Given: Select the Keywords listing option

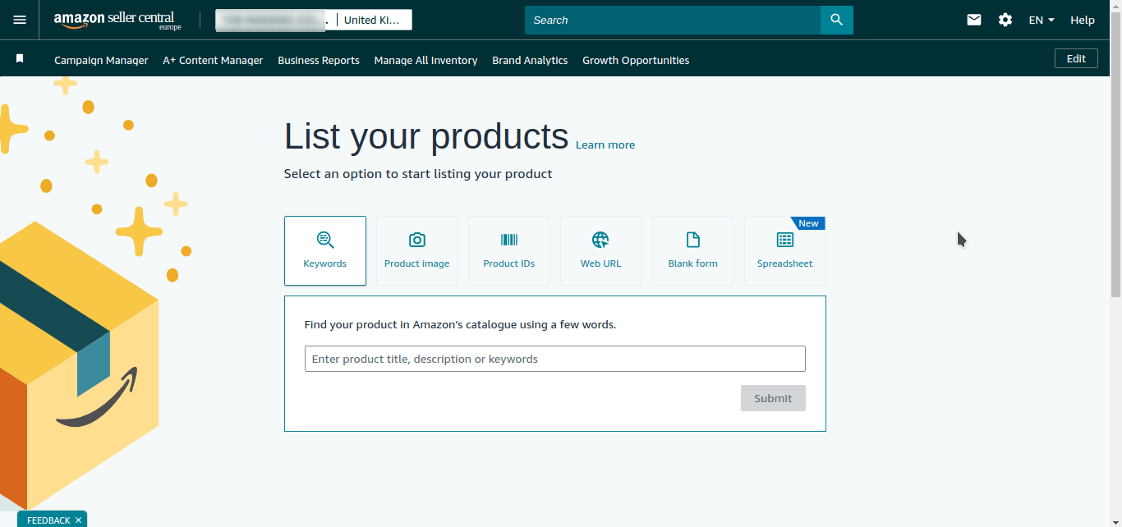Looking at the screenshot, I should 325,250.
